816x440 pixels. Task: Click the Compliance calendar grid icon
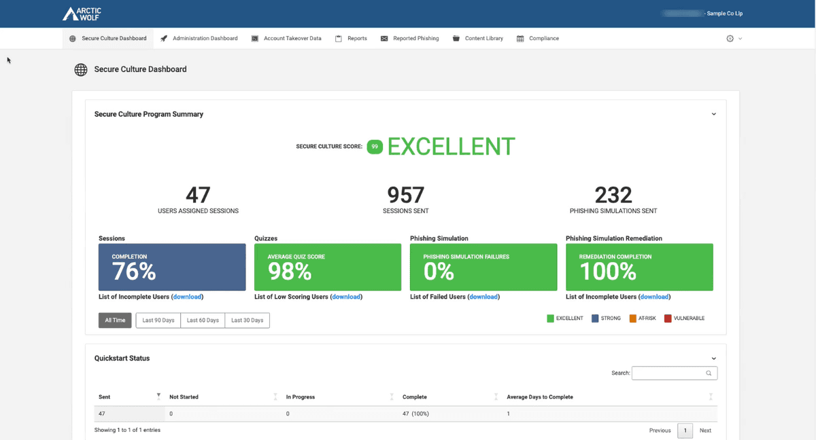[x=520, y=39]
